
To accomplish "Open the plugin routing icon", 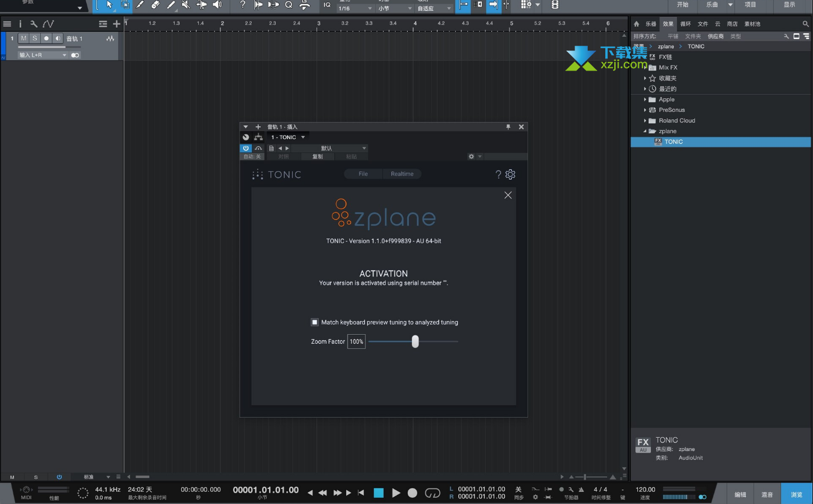I will click(x=258, y=137).
